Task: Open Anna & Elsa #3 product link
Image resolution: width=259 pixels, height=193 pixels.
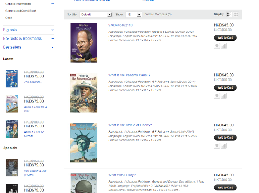Action: [x=36, y=109]
